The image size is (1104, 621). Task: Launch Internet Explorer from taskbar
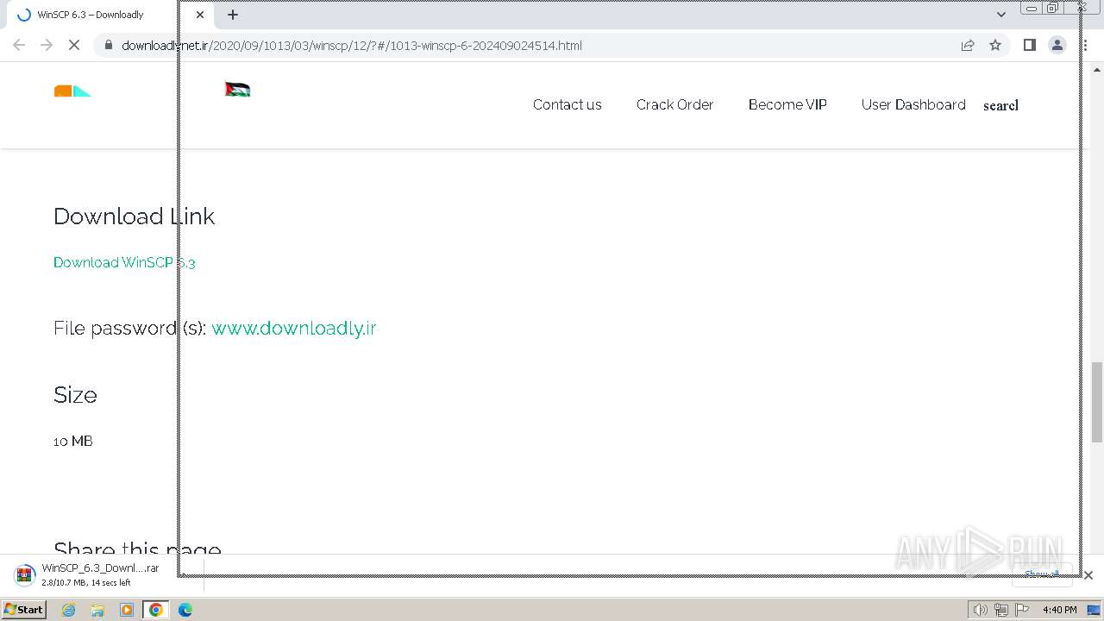[68, 610]
